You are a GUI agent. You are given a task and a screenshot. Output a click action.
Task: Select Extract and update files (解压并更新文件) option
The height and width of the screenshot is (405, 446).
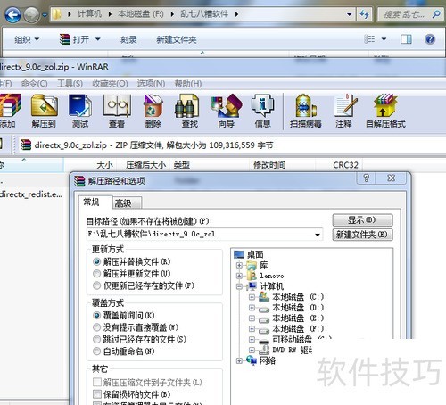click(x=132, y=274)
